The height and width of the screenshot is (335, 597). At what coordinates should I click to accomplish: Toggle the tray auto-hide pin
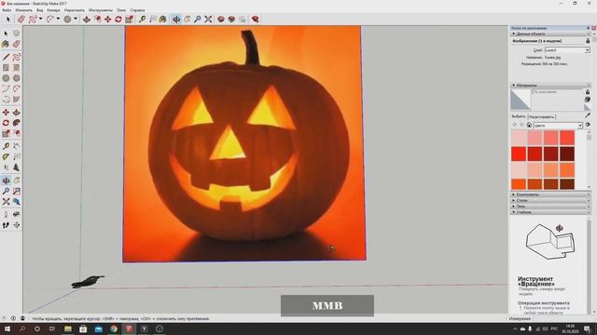point(589,28)
